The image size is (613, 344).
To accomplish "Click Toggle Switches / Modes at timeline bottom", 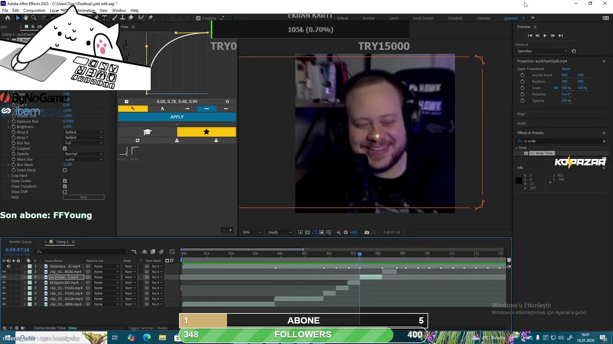I will (148, 328).
